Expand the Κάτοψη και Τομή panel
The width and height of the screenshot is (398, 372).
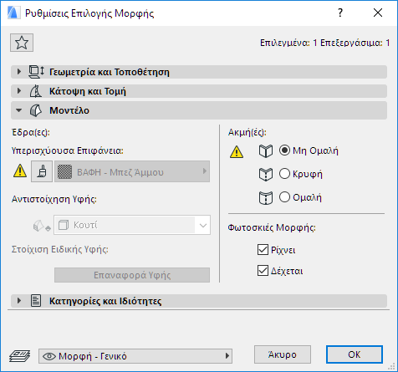click(x=199, y=91)
